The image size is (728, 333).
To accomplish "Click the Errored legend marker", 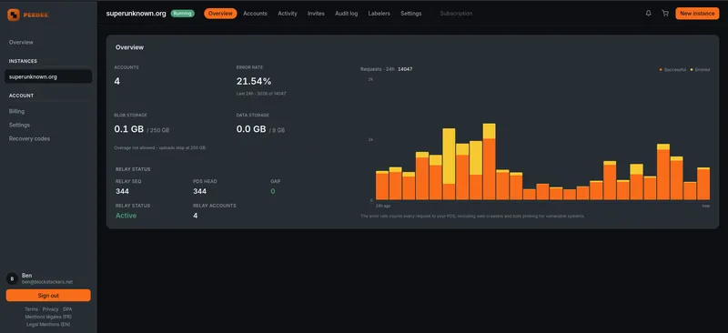I will click(x=692, y=70).
